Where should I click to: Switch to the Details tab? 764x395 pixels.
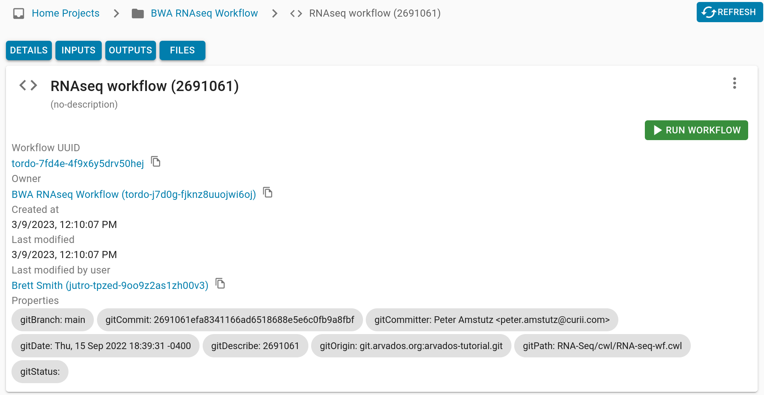29,50
